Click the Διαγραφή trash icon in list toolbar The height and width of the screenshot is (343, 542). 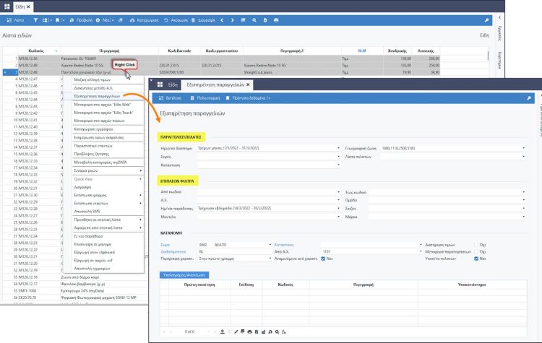tap(192, 20)
